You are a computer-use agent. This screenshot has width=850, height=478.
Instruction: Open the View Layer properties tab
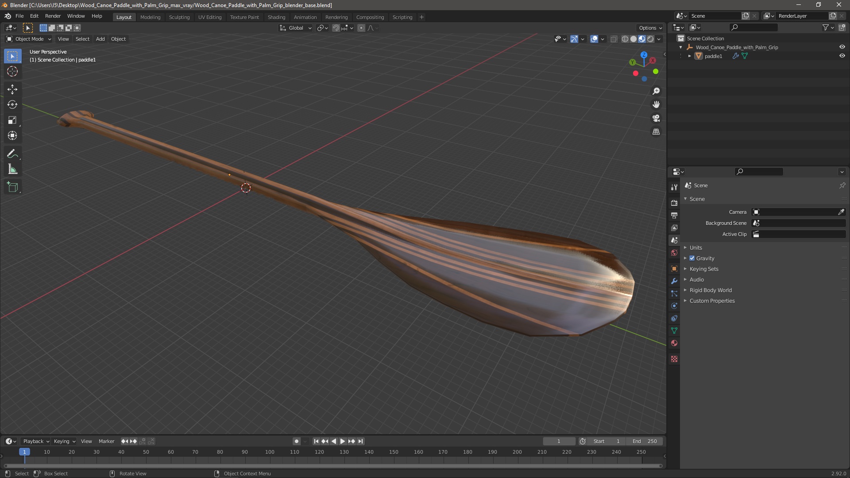(x=674, y=227)
